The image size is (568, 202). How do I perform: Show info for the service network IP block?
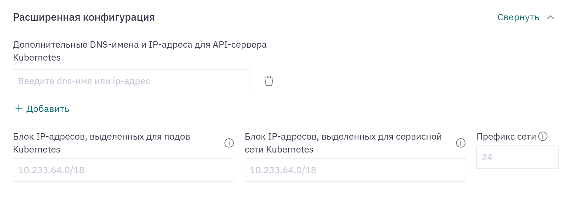point(460,143)
